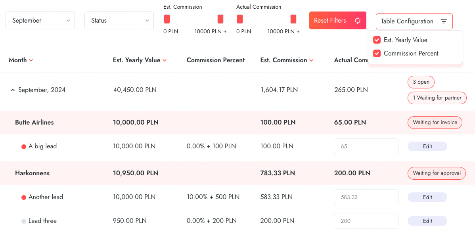Click actual commission input showing 200
This screenshot has height=234, width=475.
point(366,221)
